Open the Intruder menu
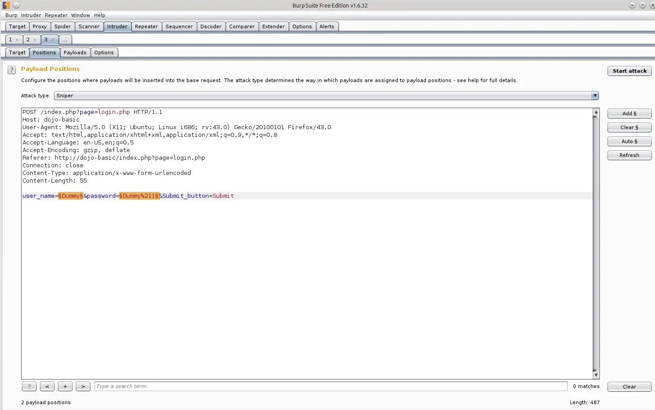Screen dimensions: 655x410 [31, 15]
